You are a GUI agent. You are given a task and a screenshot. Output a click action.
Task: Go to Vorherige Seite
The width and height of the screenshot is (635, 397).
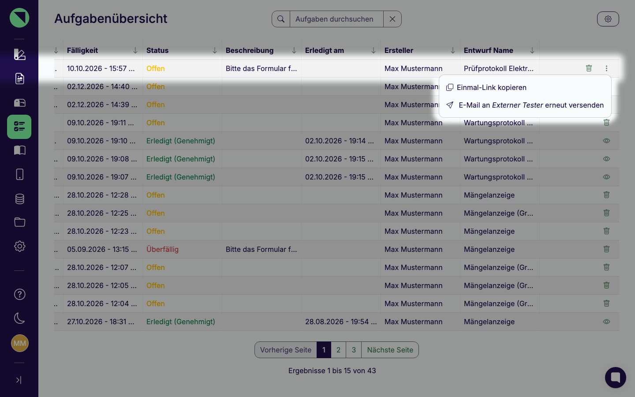(x=286, y=350)
